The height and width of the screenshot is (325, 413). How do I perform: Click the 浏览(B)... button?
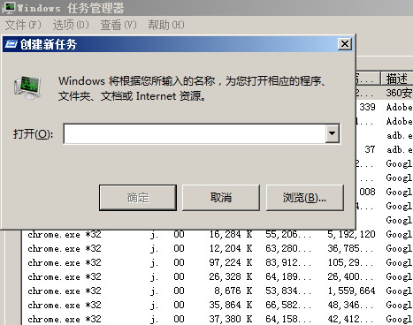coord(305,198)
